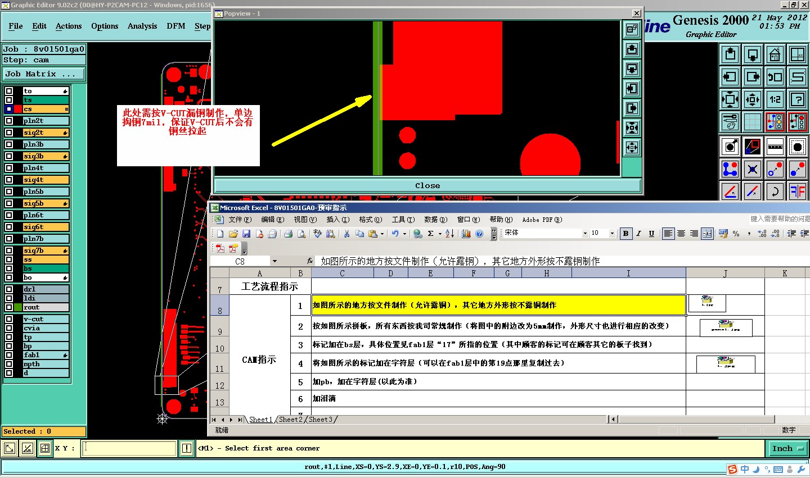Open AutoSum dropdown arrow in Excel
Viewport: 810px width, 478px height.
(x=440, y=234)
